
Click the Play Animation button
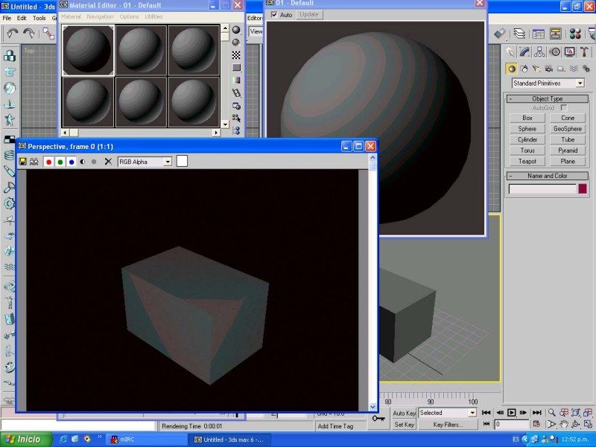[x=512, y=413]
